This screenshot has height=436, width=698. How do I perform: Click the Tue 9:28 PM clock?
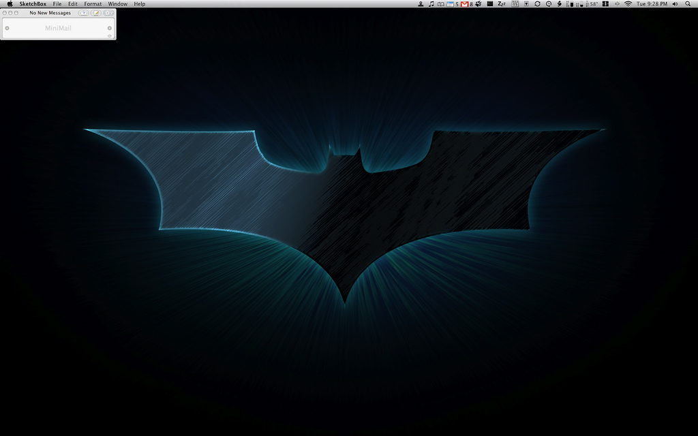click(x=652, y=3)
